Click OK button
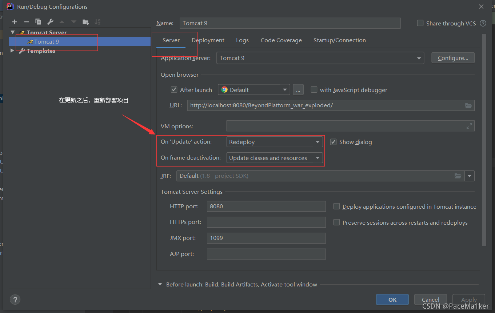The image size is (495, 313). pyautogui.click(x=392, y=300)
